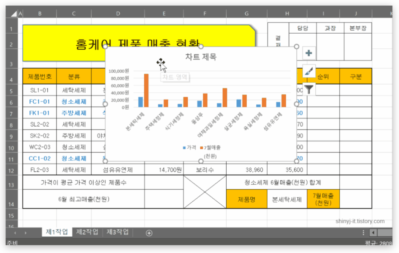
Task: Click the 과장 approval header cell
Action: tap(330, 28)
